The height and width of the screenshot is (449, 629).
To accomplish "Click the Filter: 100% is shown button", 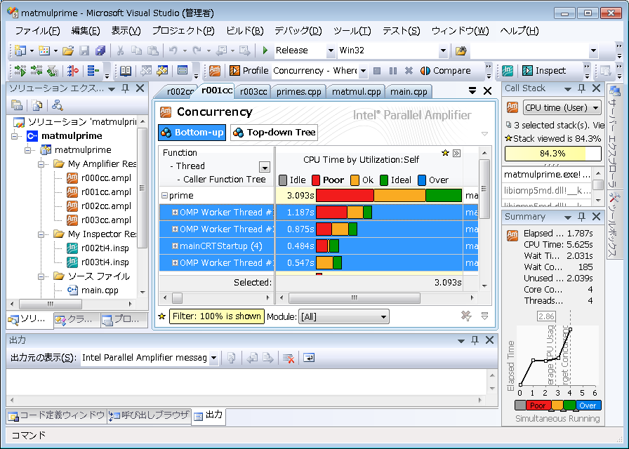I will click(x=217, y=316).
